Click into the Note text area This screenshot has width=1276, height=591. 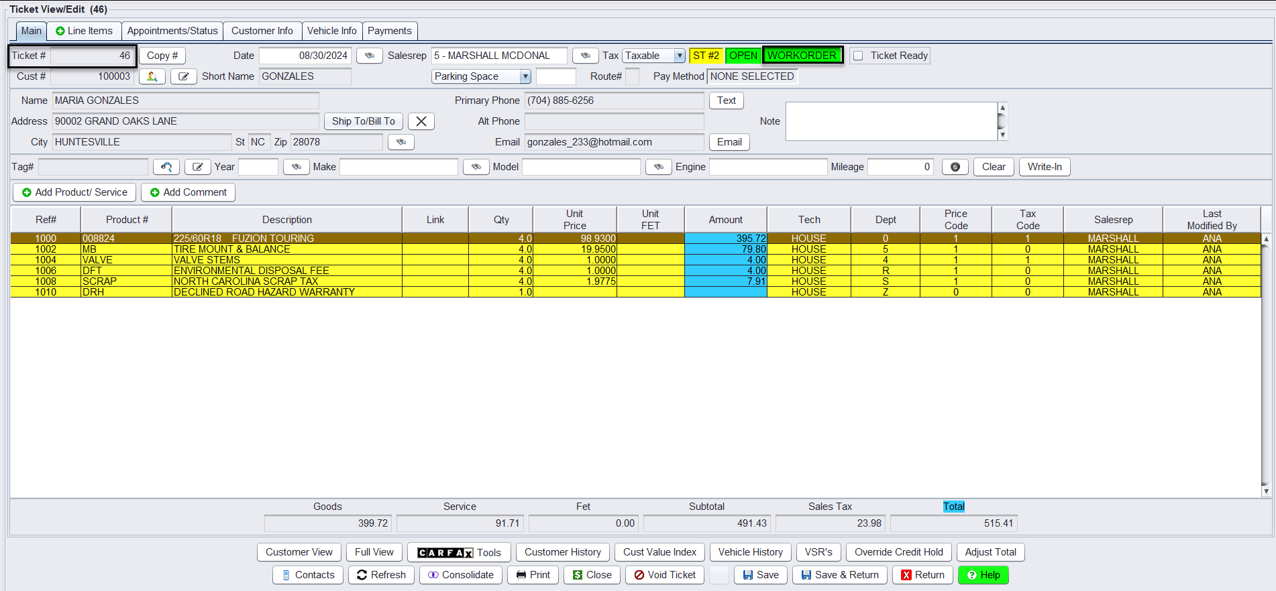(x=891, y=121)
